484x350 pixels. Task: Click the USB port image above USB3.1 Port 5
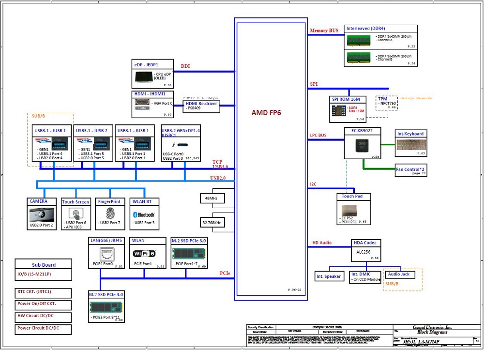(102, 143)
